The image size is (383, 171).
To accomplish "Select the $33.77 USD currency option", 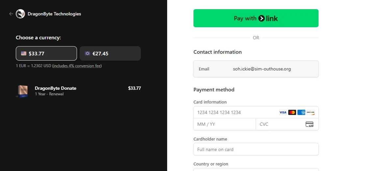I will (46, 53).
